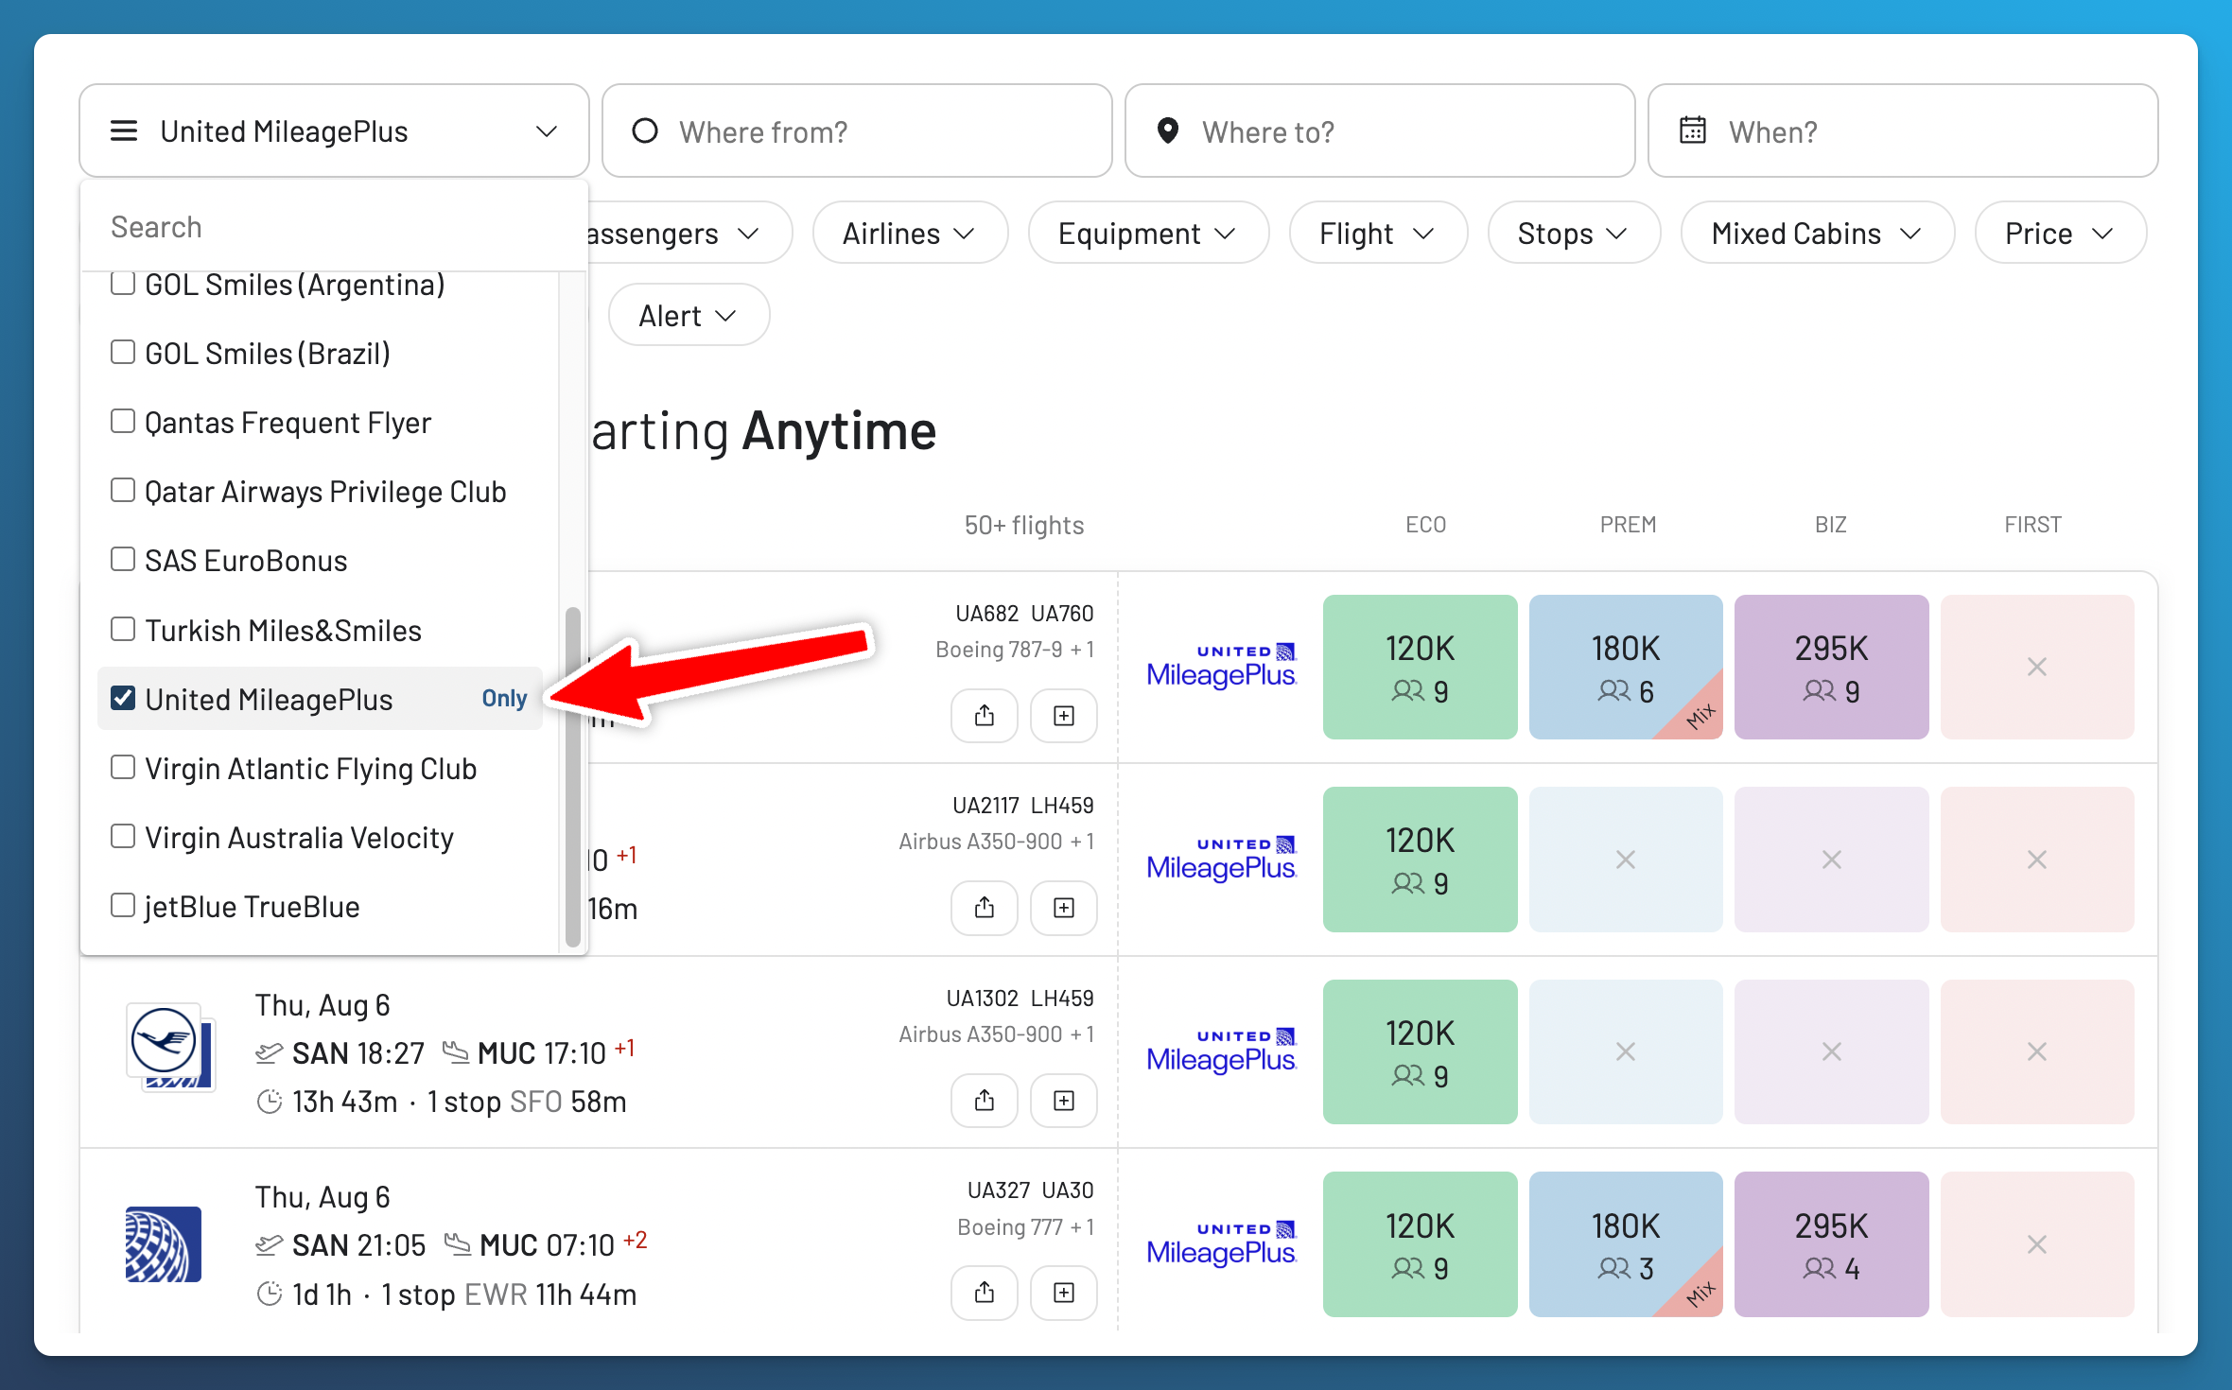Click the FIRST column header
The height and width of the screenshot is (1390, 2232).
tap(2032, 525)
